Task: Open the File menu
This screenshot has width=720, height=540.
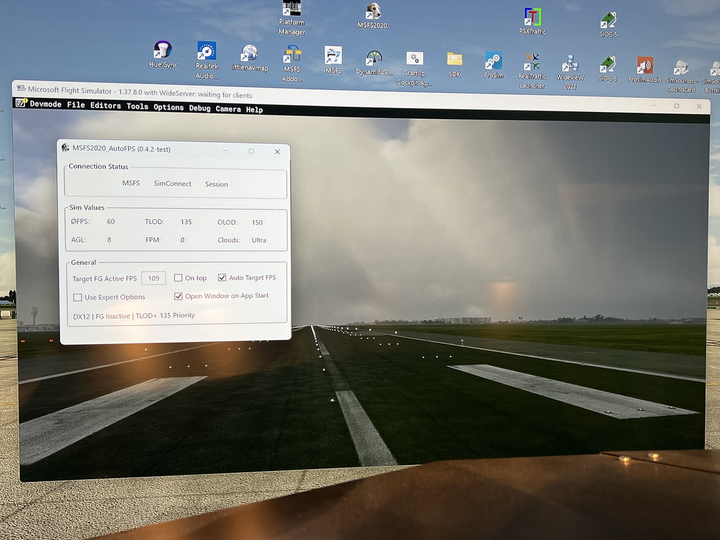Action: tap(76, 105)
